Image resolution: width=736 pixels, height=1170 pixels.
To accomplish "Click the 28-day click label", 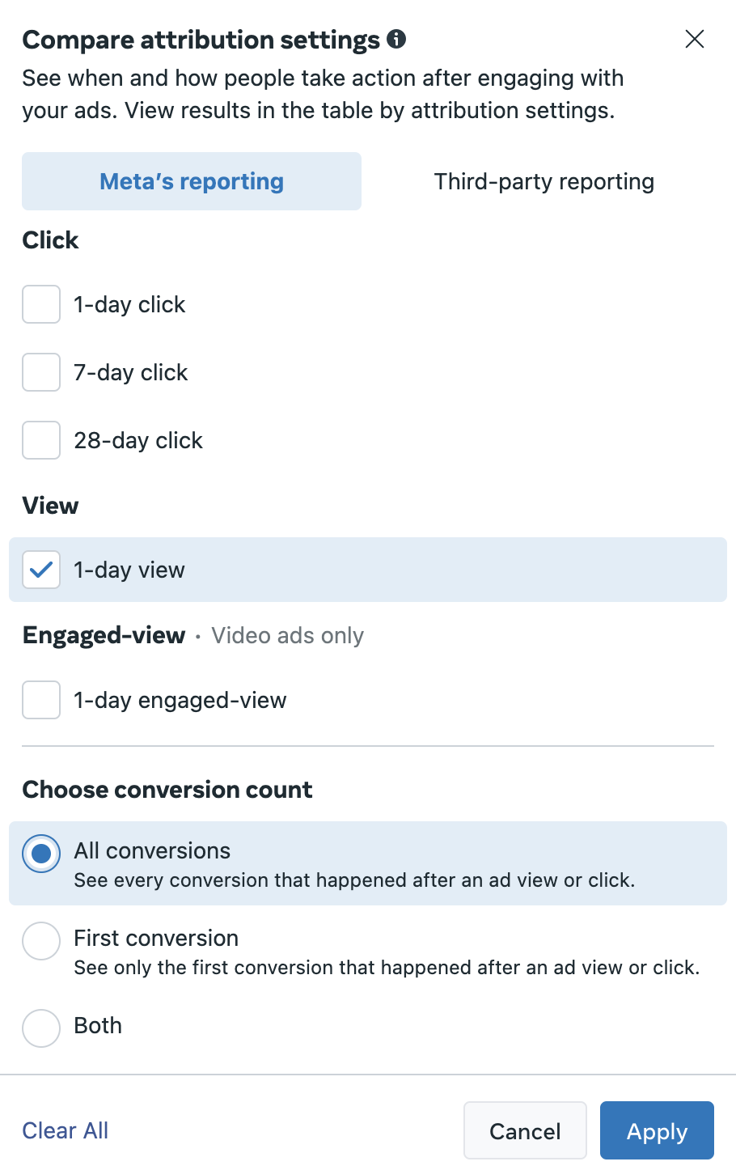I will click(x=138, y=440).
